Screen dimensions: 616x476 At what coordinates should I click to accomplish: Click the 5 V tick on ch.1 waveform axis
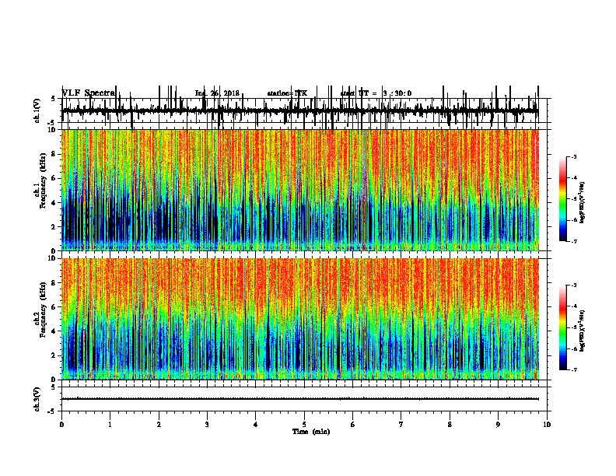53,99
